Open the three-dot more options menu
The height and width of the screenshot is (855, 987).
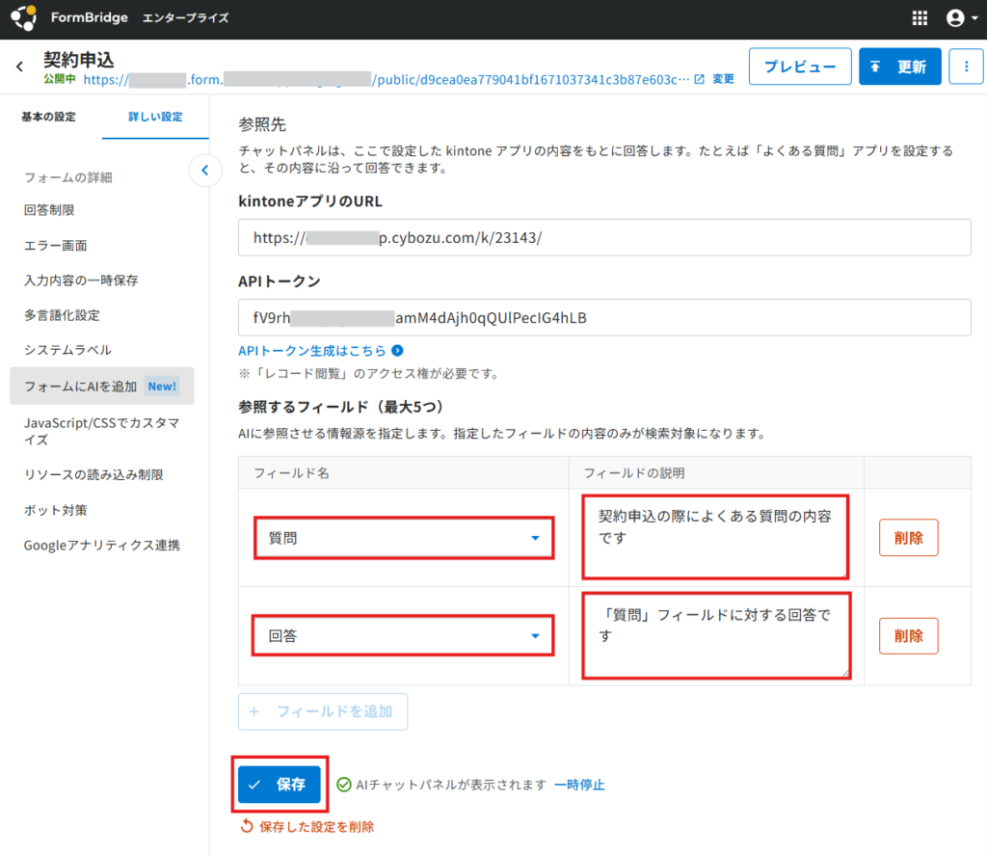(966, 67)
